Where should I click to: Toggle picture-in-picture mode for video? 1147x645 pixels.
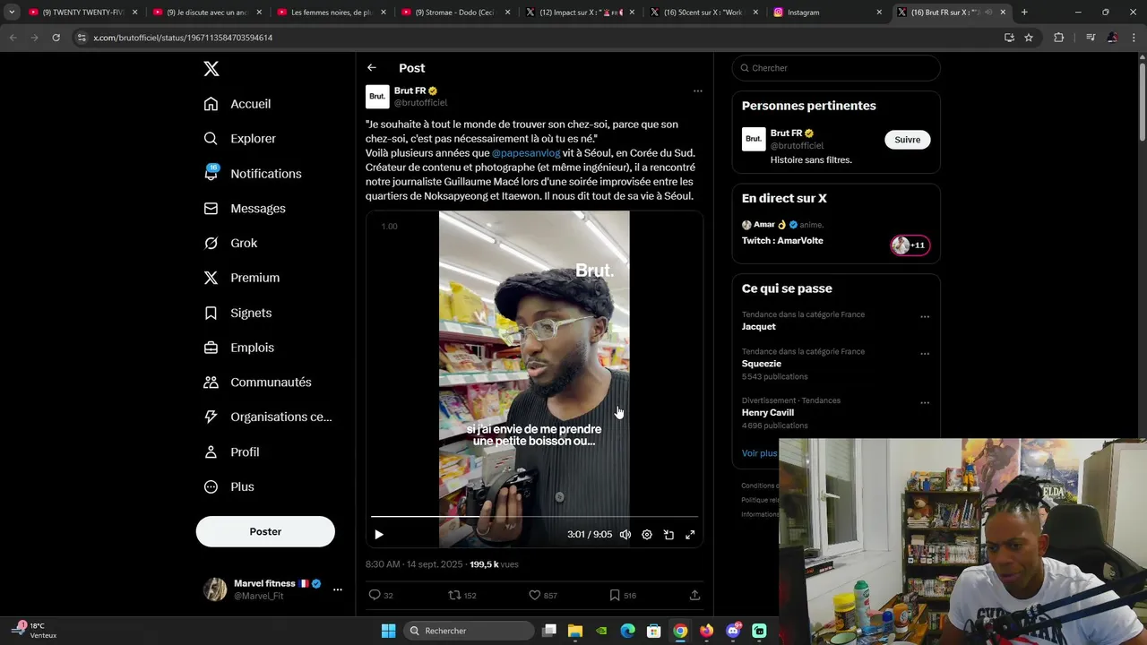click(x=668, y=535)
